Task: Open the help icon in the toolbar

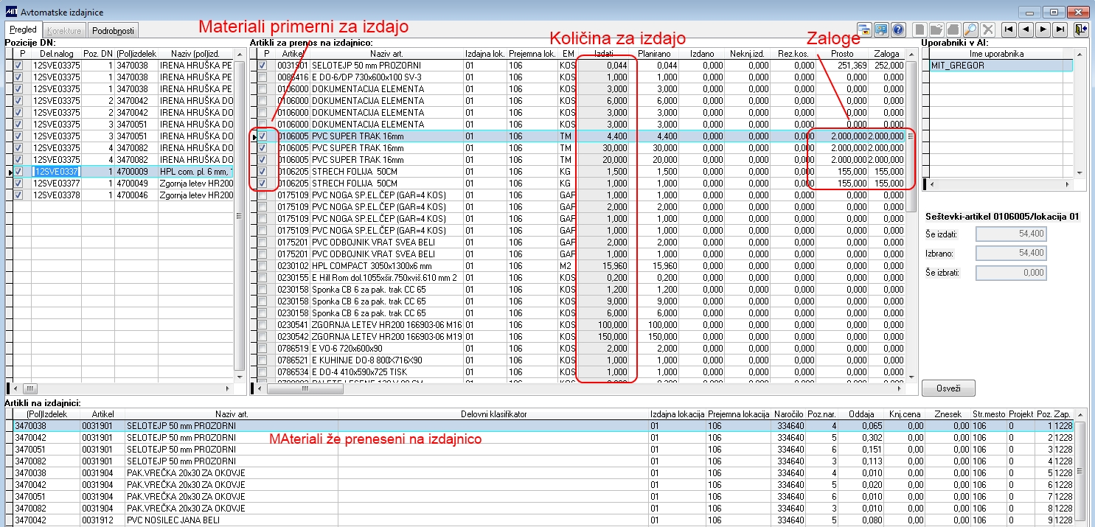Action: coord(899,29)
